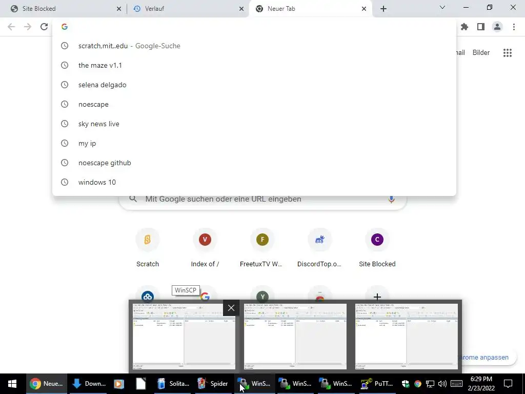525x394 pixels.
Task: Switch to PuTTY on taskbar
Action: point(377,384)
